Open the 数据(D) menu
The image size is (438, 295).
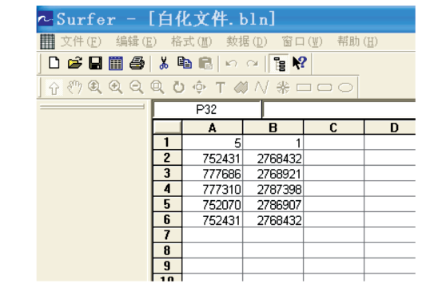click(x=247, y=41)
